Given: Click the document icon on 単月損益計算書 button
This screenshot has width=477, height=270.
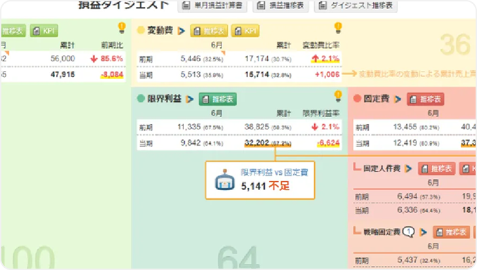Looking at the screenshot, I should 186,6.
